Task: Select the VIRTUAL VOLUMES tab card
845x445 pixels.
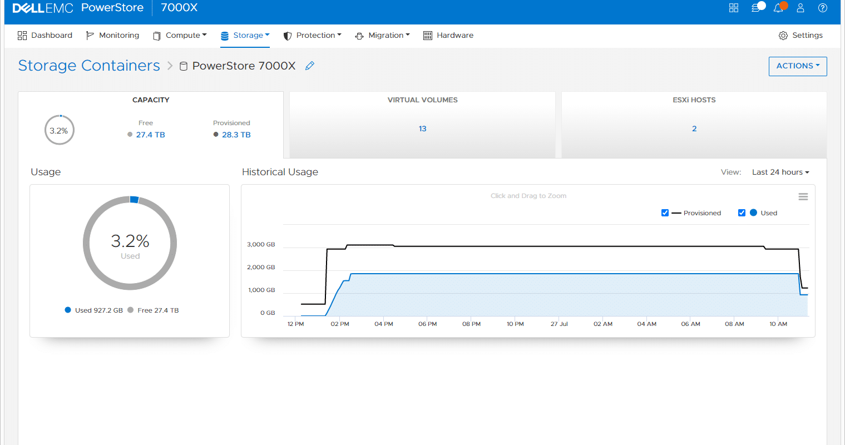Action: [422, 125]
